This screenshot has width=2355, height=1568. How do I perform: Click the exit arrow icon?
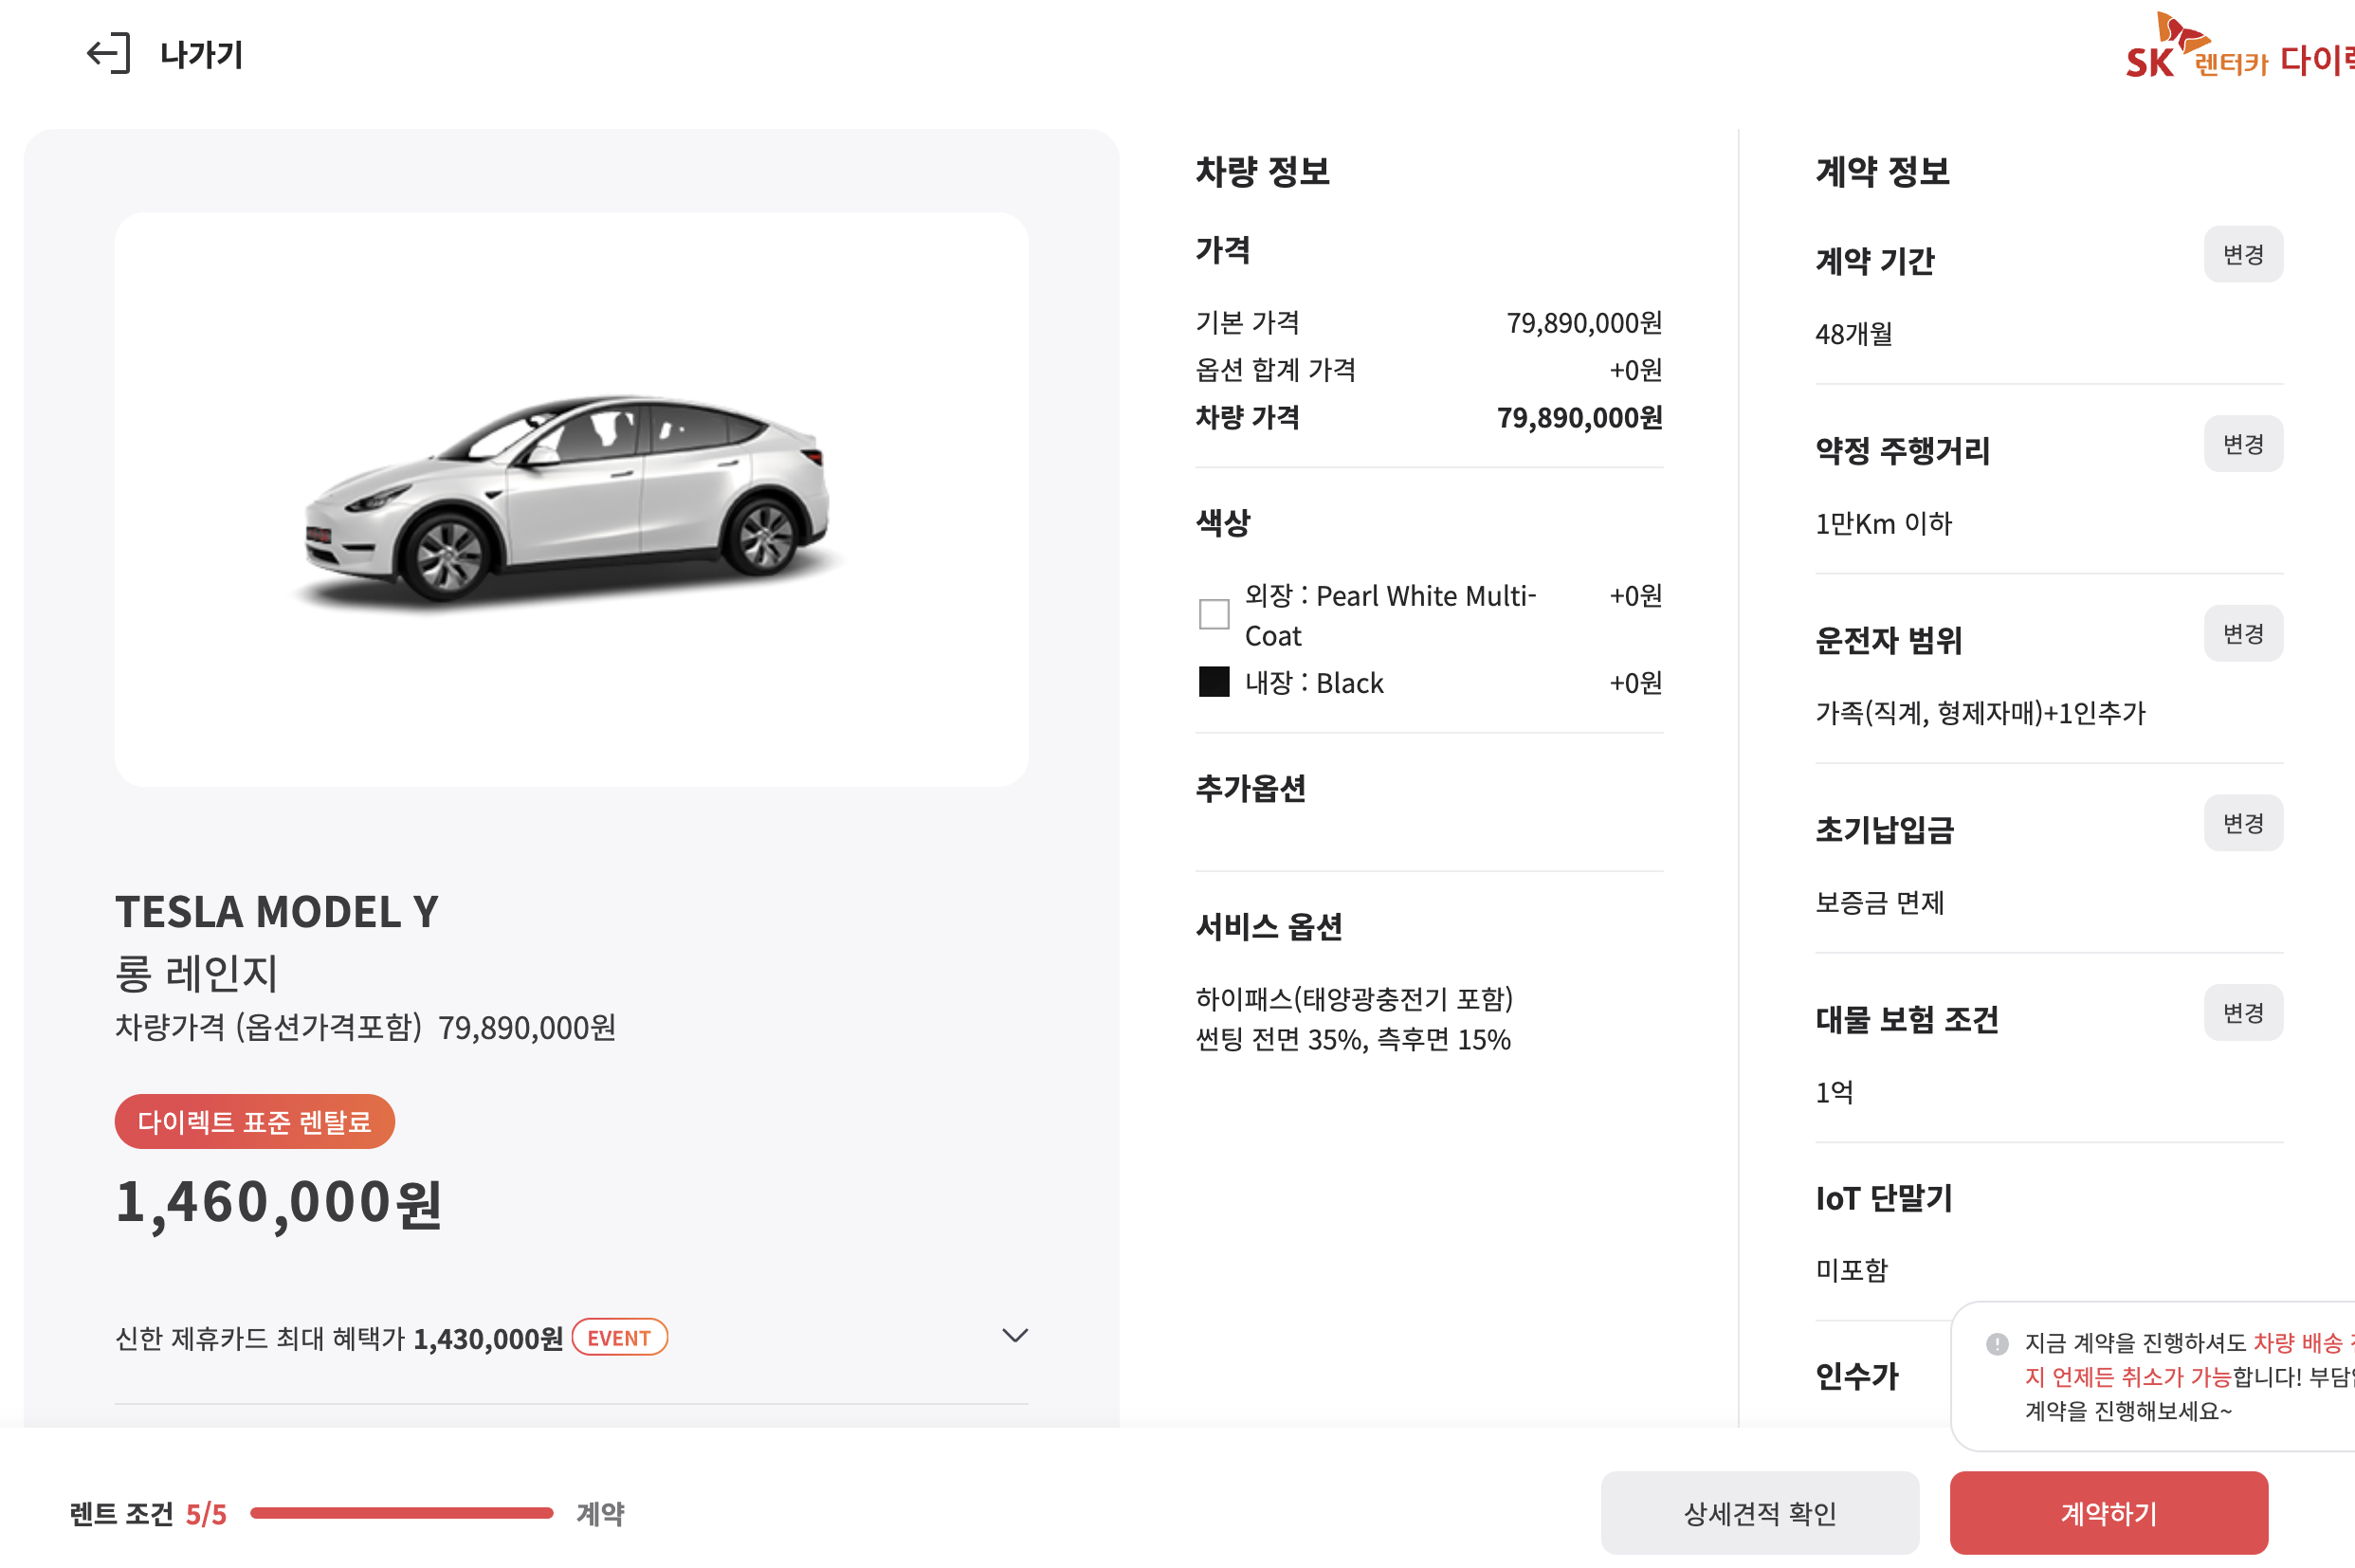[108, 54]
